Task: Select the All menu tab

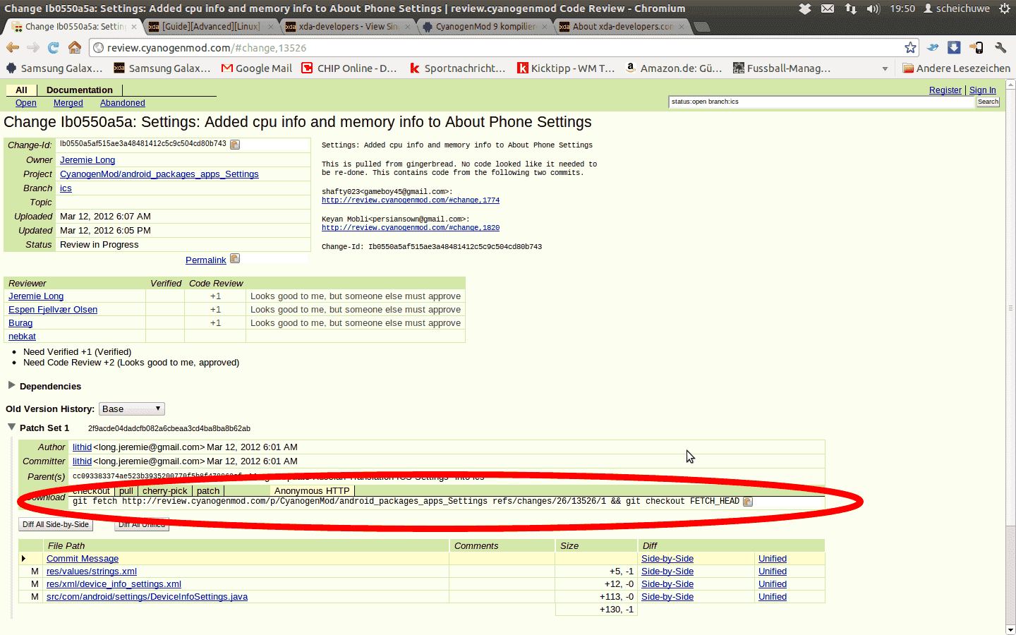Action: click(x=21, y=90)
